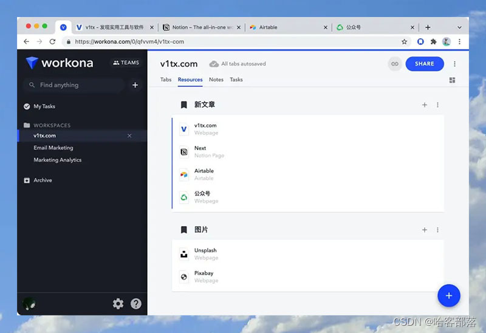
Task: Click the Unsplash logo icon
Action: point(184,254)
